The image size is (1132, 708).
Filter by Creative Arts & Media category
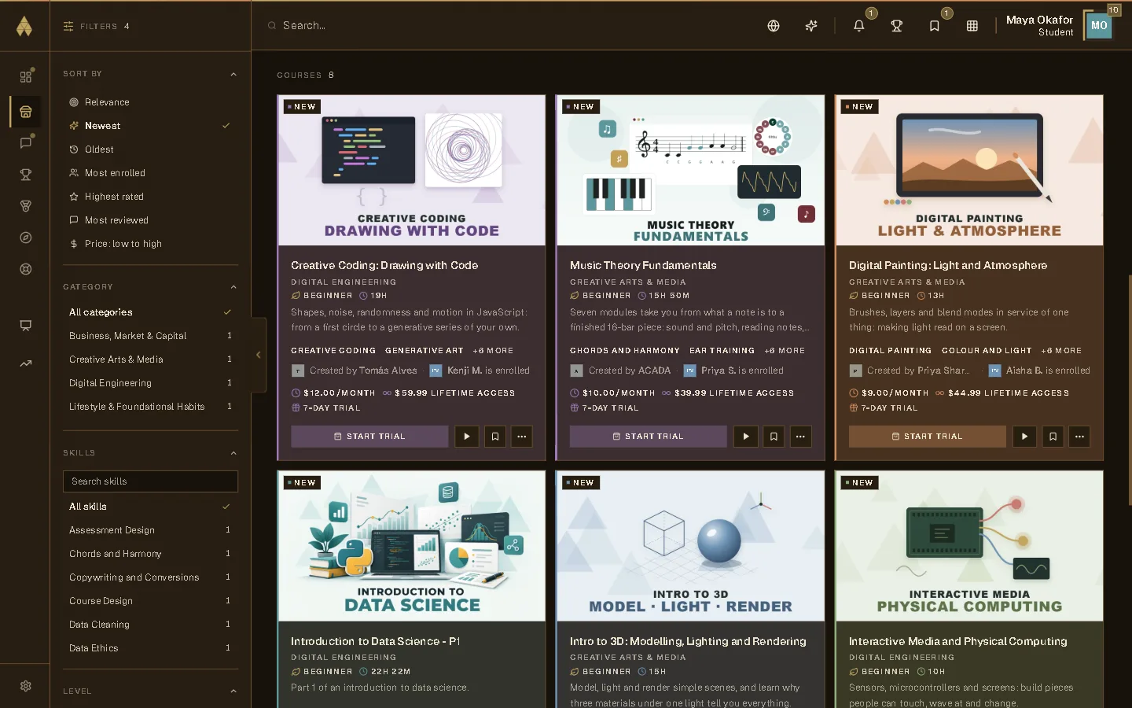coord(150,360)
